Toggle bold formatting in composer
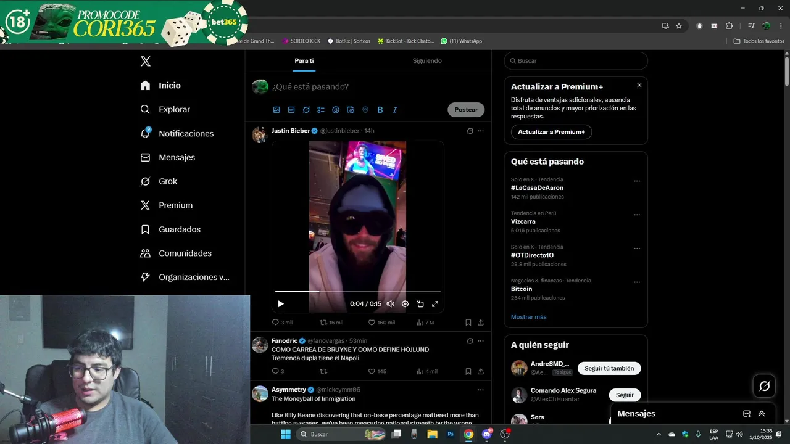 coord(380,110)
